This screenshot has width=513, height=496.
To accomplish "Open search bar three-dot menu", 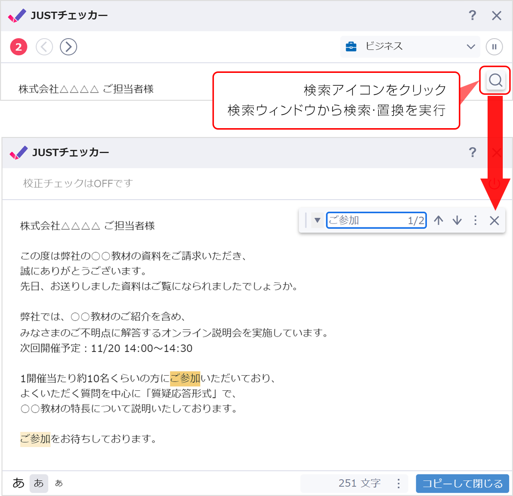I will tap(475, 220).
